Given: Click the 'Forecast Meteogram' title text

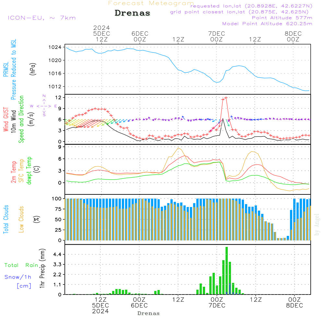Looking at the screenshot, I should pyautogui.click(x=151, y=3).
